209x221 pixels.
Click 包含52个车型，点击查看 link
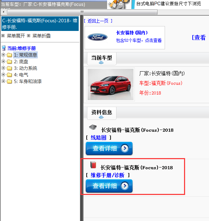coord(139,40)
